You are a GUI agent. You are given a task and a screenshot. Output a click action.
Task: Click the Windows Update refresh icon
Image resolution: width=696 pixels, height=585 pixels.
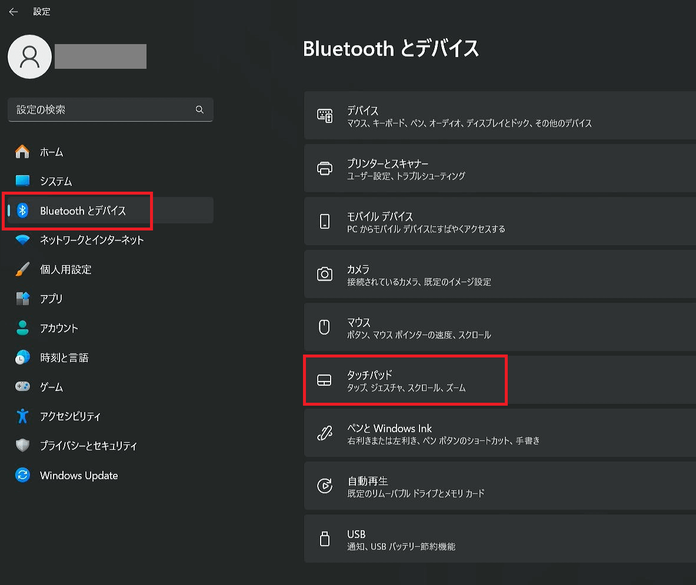tap(22, 475)
